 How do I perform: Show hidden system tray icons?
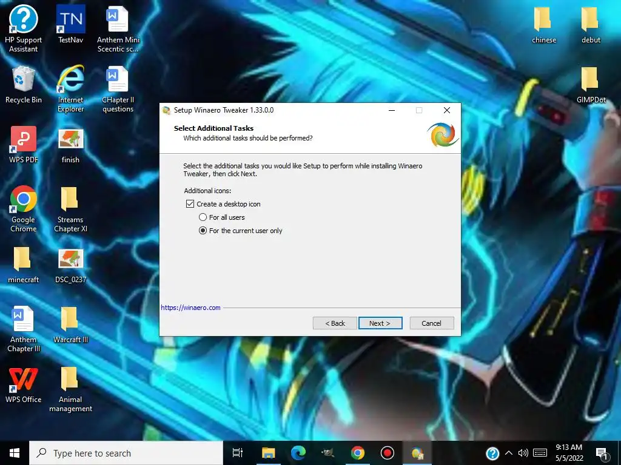(x=509, y=453)
